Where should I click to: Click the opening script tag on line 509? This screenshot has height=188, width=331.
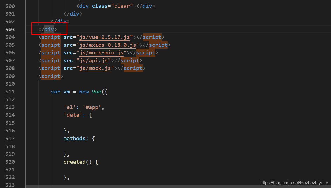tap(51, 76)
